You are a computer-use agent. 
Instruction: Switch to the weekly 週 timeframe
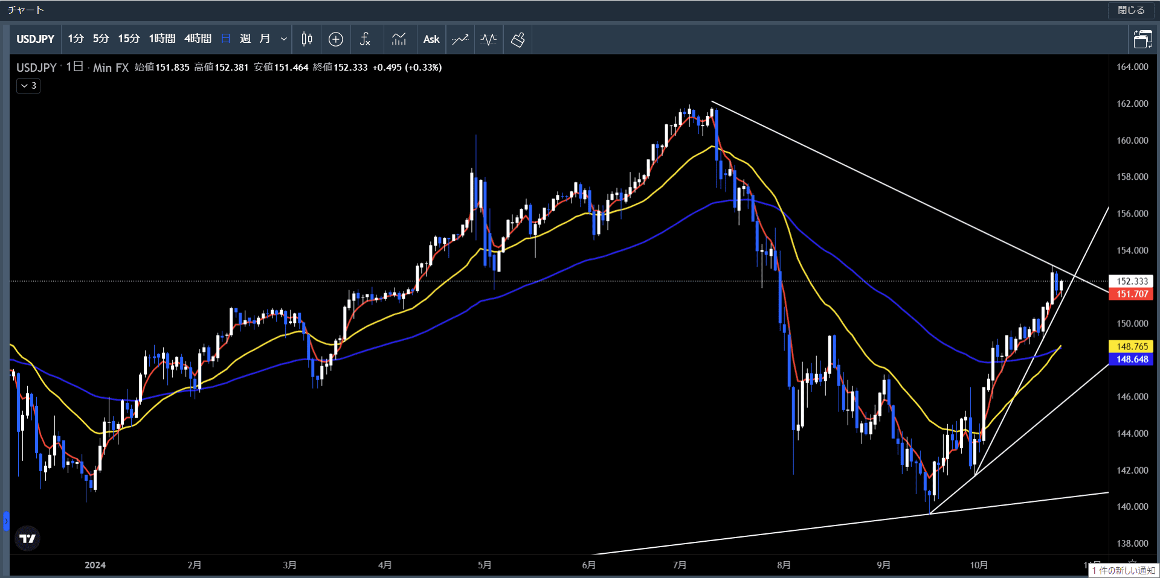(x=245, y=39)
